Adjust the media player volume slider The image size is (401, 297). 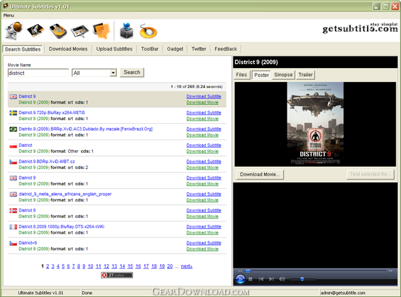(x=302, y=279)
